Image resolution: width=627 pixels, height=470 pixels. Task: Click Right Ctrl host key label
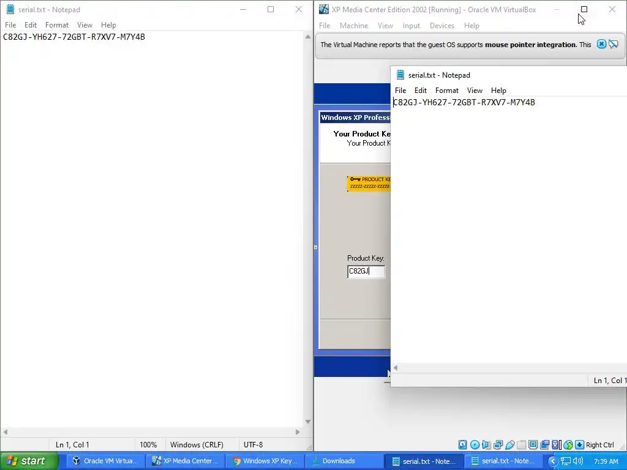pos(600,445)
